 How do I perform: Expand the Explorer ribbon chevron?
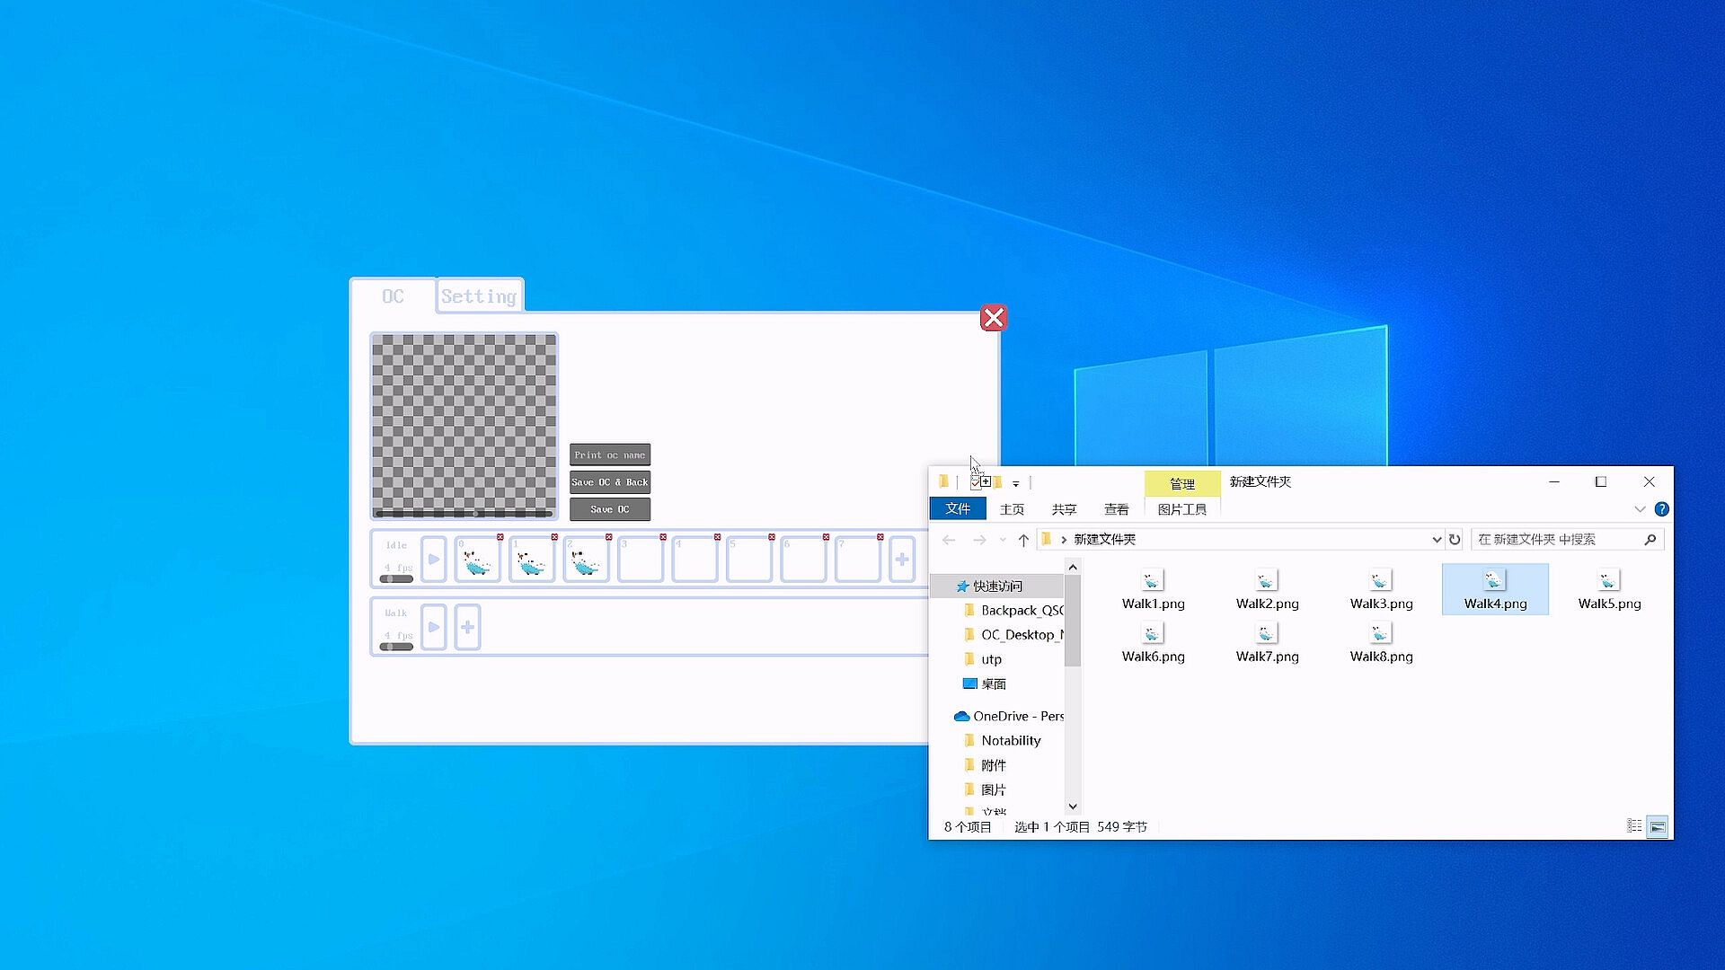tap(1640, 509)
